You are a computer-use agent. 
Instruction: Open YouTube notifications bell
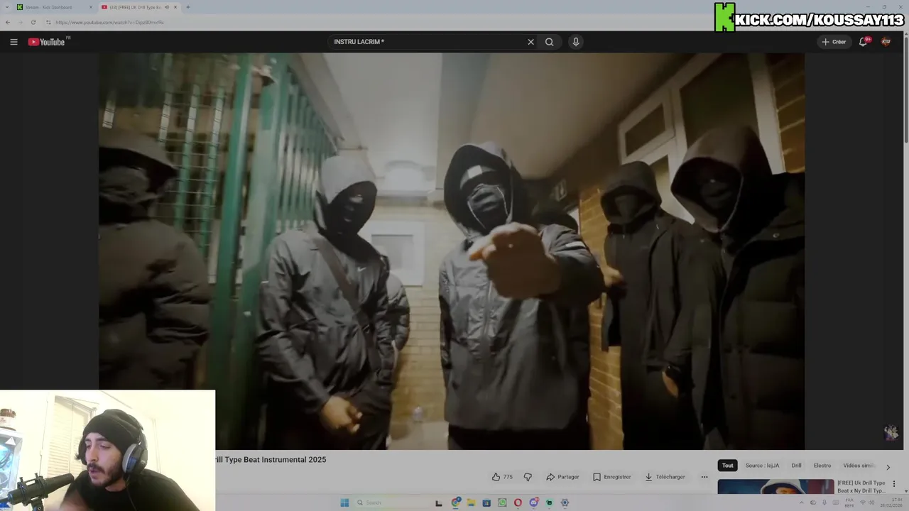[x=864, y=42]
